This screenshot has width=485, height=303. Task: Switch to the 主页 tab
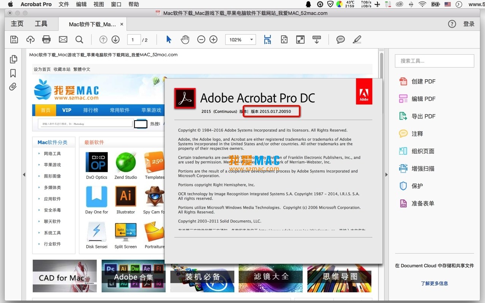tap(17, 24)
